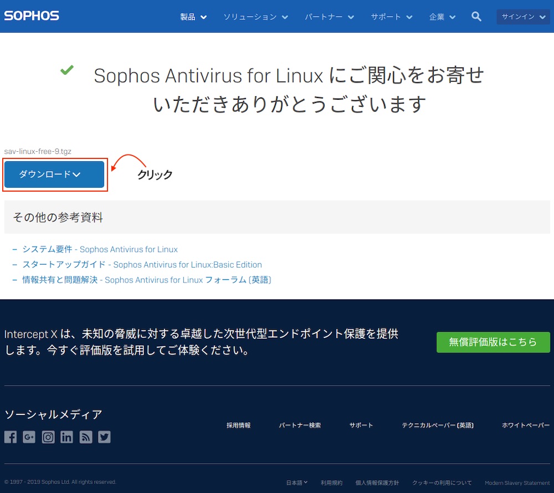Open the パートナー検索 footer link
Image resolution: width=554 pixels, height=493 pixels.
tap(300, 425)
